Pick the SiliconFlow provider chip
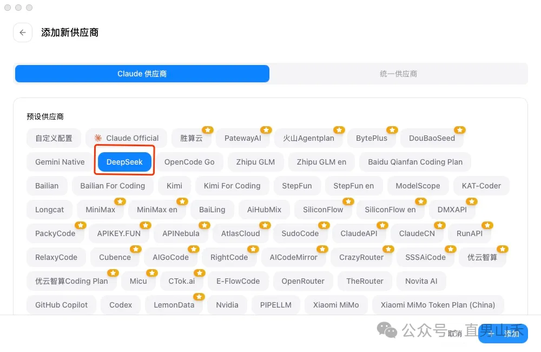The height and width of the screenshot is (352, 541). pos(323,210)
